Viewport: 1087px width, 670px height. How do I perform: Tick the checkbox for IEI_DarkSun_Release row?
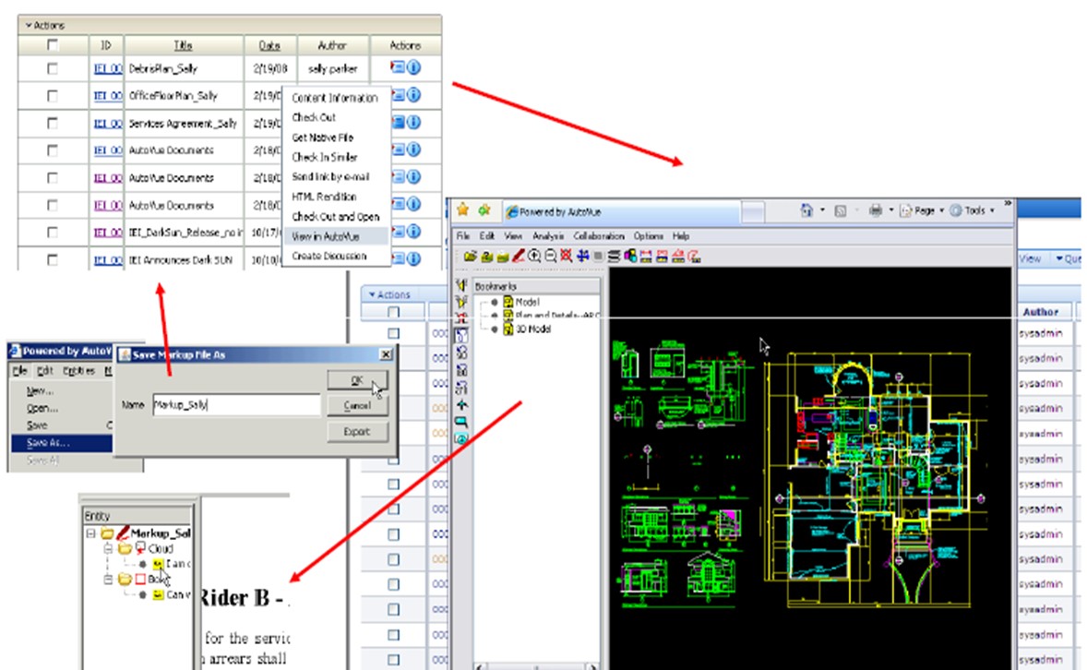tap(53, 233)
